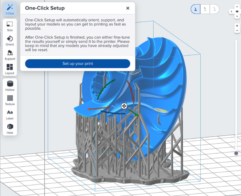Switch to the third print view tab
Screen dimensions: 241x196
coord(214,9)
